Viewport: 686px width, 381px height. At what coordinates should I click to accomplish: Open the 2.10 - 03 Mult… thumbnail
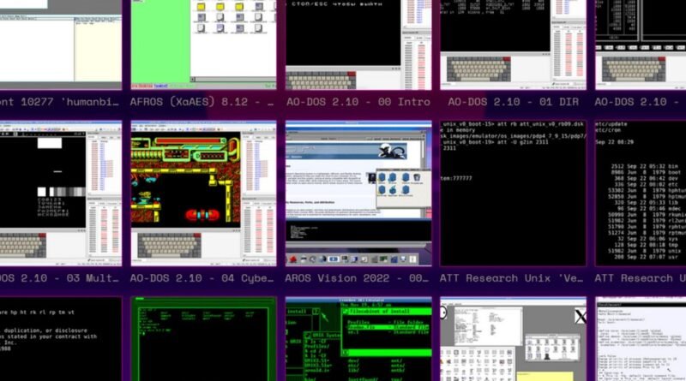[61, 193]
